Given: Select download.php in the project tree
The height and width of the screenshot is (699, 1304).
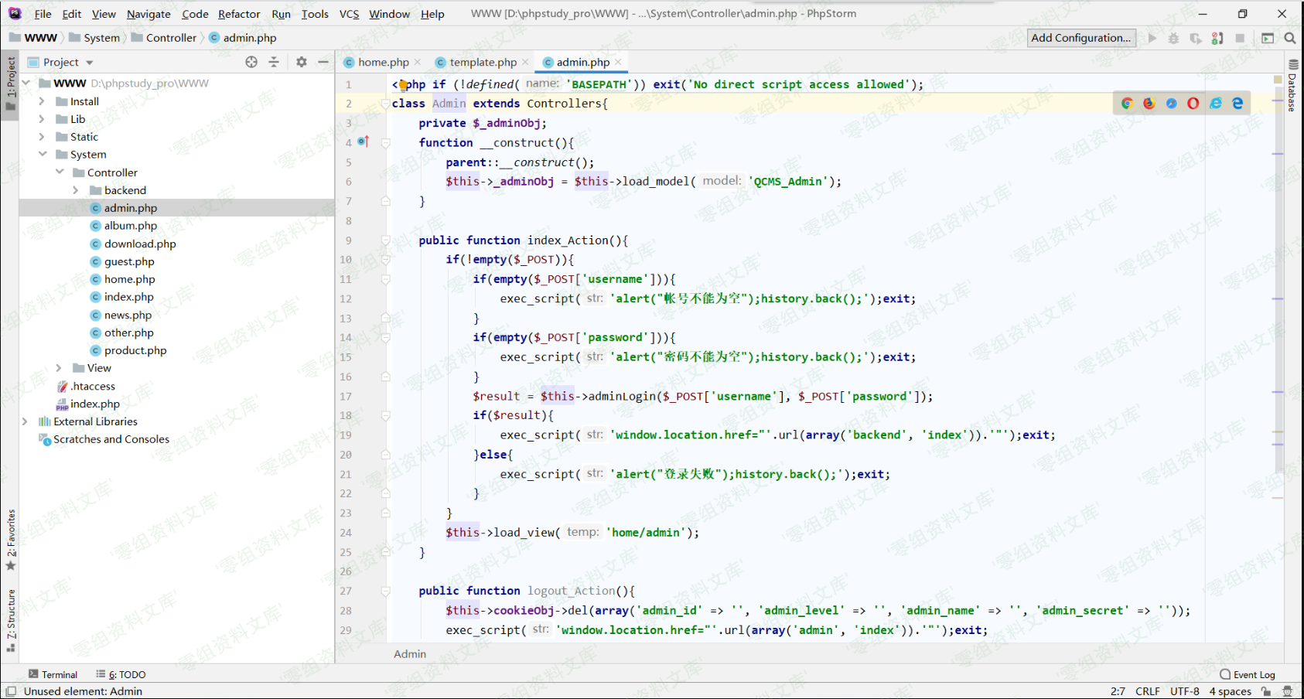Looking at the screenshot, I should (140, 244).
